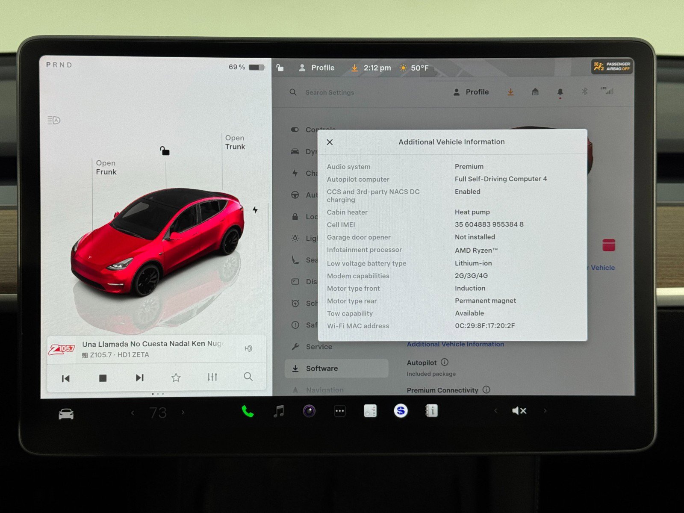
Task: Open Trunk from the vehicle diagram
Action: point(235,142)
